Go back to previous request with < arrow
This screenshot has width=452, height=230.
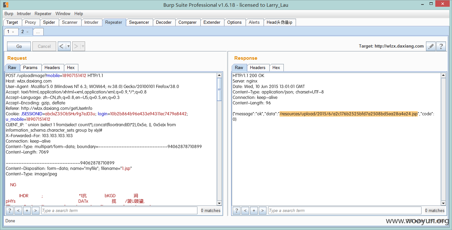click(x=62, y=46)
